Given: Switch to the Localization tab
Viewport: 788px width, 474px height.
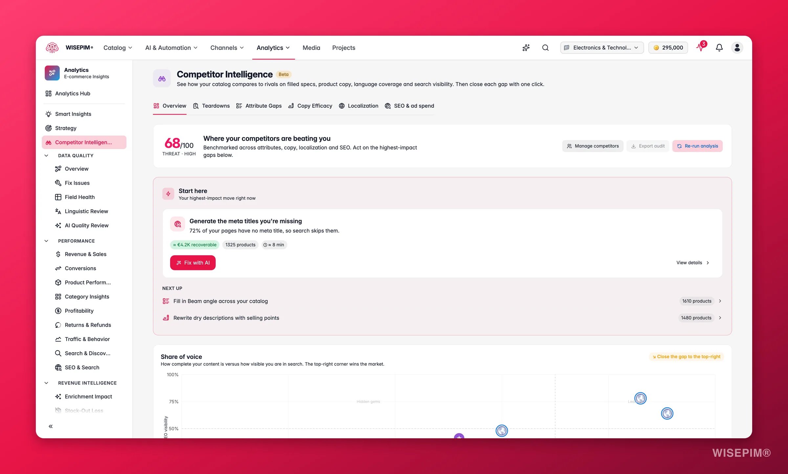Looking at the screenshot, I should tap(359, 106).
